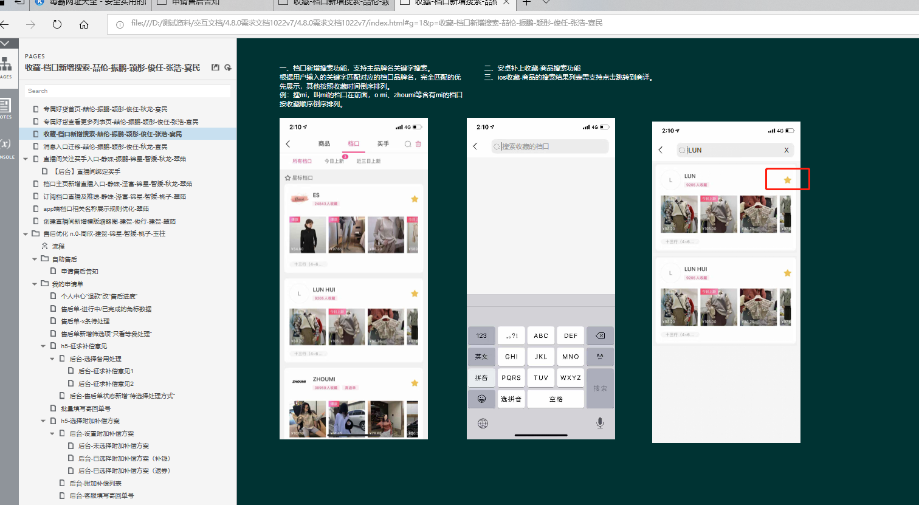The width and height of the screenshot is (919, 505).
Task: Click the reset-page icon beside page title
Action: click(x=228, y=67)
